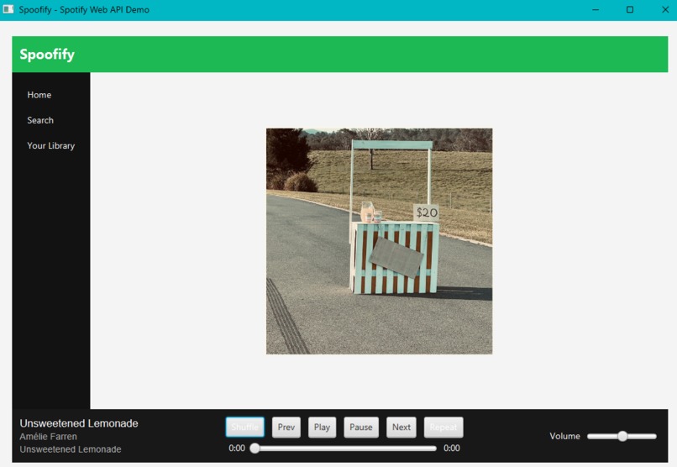Skip to the Next track
The image size is (677, 467).
(401, 428)
